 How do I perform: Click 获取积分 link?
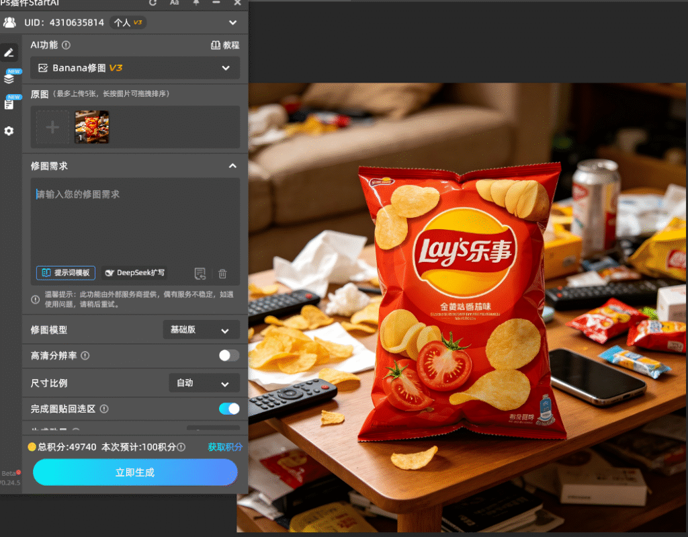coord(224,447)
